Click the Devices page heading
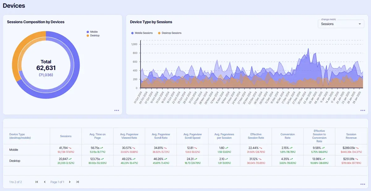This screenshot has height=191, width=371. [x=14, y=6]
